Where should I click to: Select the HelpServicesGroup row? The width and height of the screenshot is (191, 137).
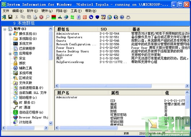(x=122, y=62)
